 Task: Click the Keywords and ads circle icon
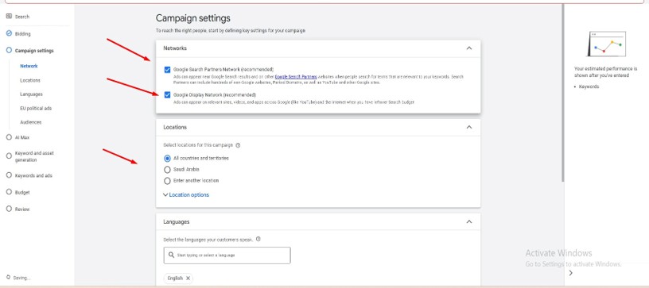pos(9,175)
